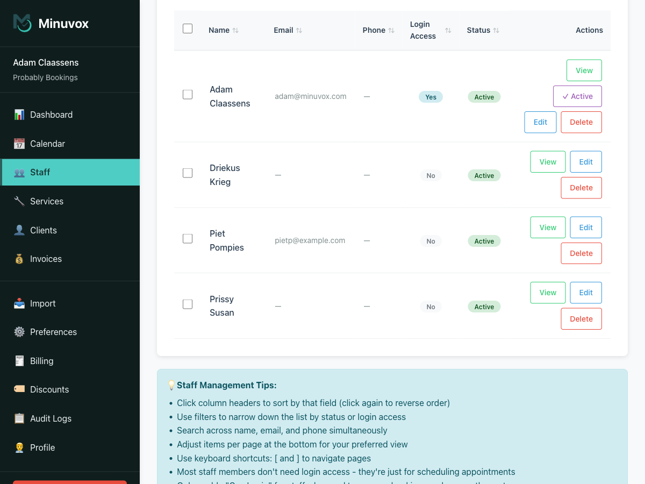Delete Driekus Krieg staff record
Image resolution: width=645 pixels, height=484 pixels.
(x=581, y=188)
